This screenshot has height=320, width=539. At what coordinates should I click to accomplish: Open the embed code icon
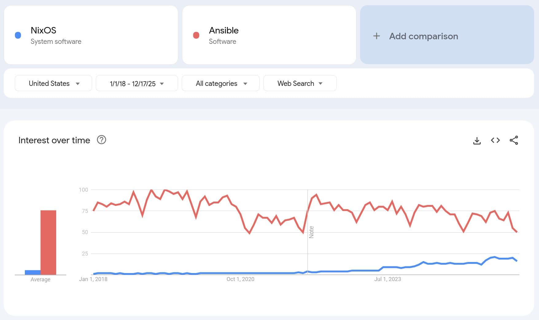point(495,140)
